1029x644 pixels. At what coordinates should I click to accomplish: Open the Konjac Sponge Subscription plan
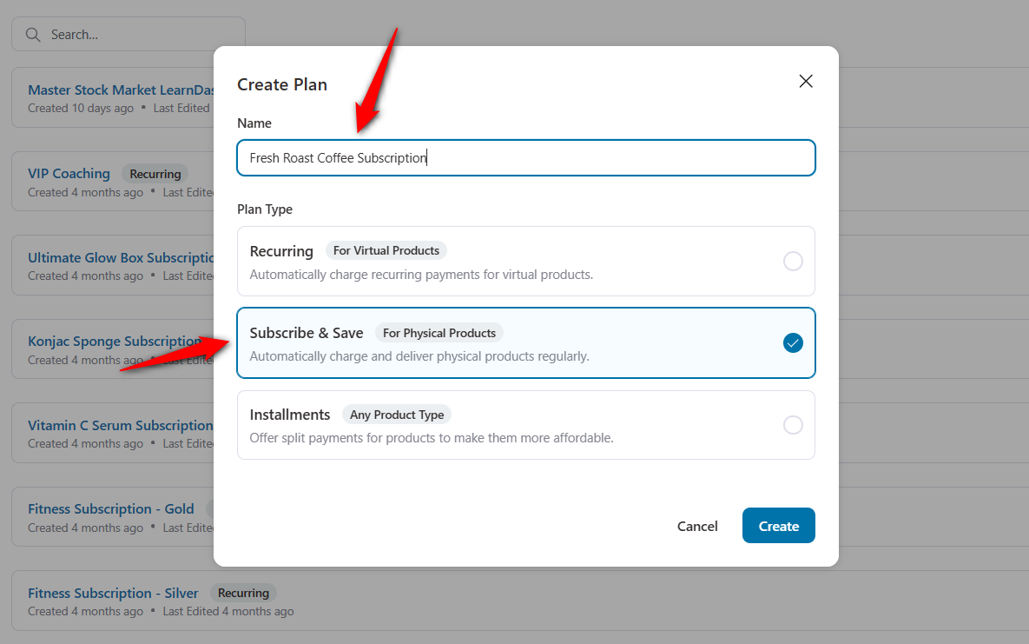tap(114, 341)
